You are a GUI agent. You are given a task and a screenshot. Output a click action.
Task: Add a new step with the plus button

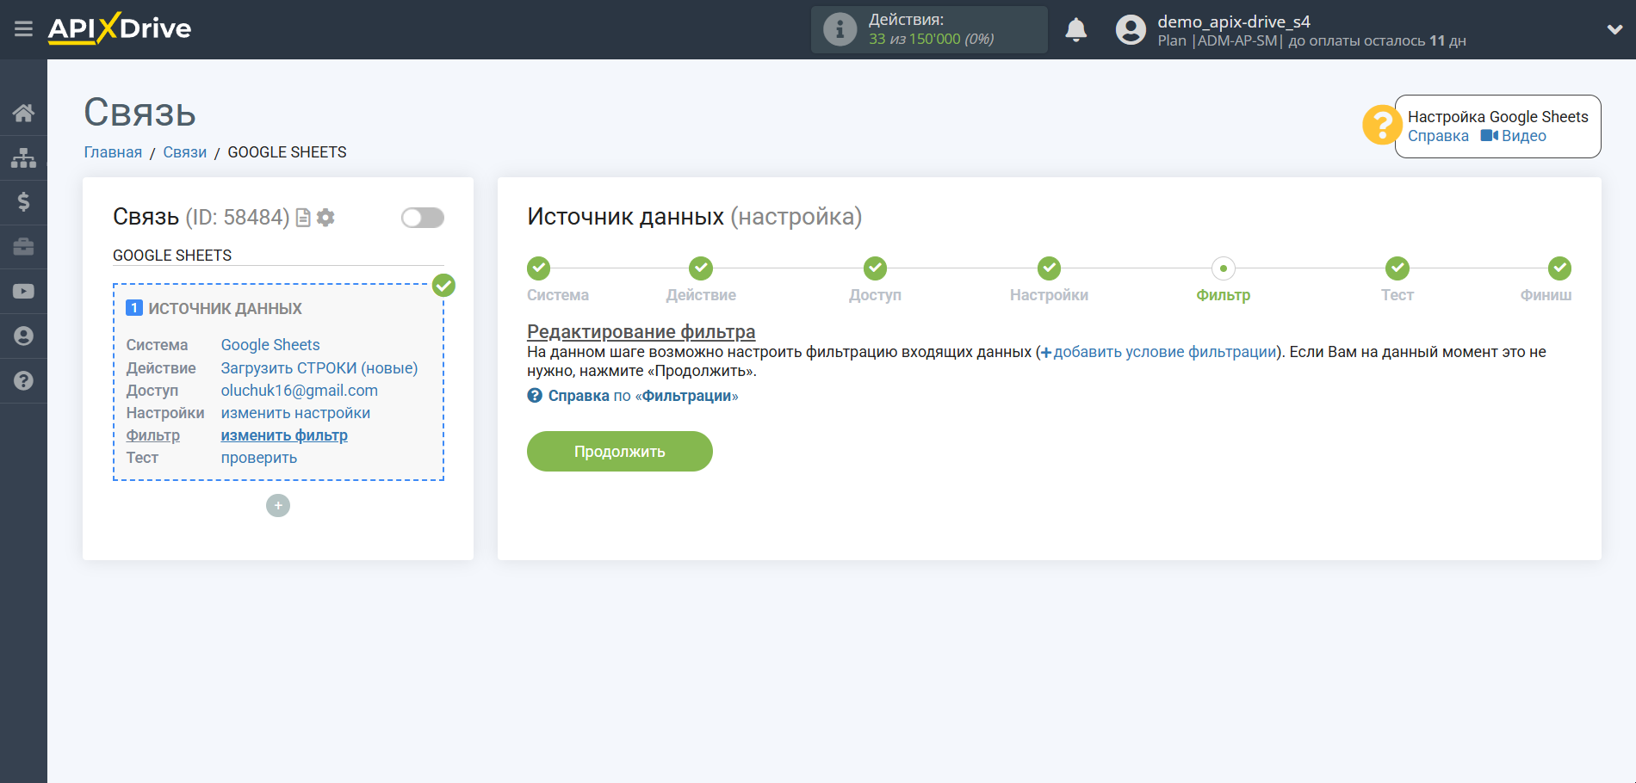click(277, 505)
